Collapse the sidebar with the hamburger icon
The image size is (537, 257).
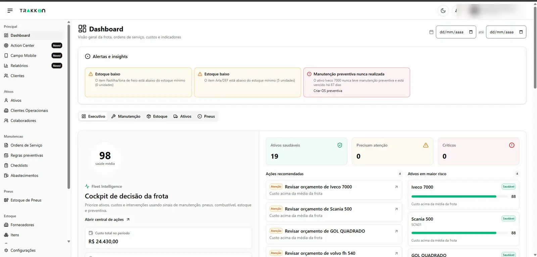click(x=10, y=10)
